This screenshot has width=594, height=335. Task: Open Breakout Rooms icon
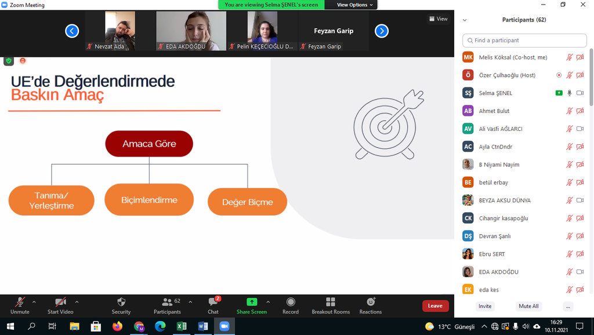[331, 302]
